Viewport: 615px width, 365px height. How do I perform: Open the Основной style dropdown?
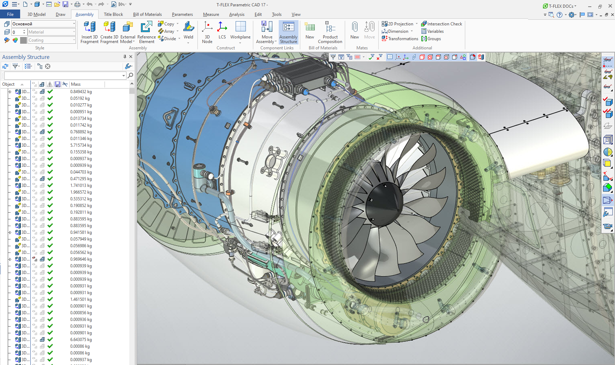point(74,24)
